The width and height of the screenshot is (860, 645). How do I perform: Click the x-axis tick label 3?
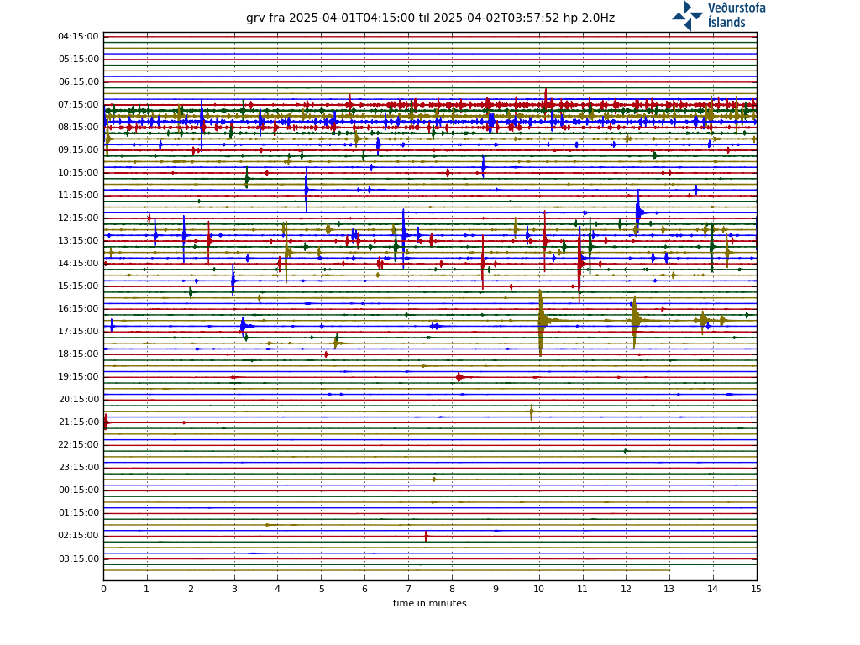point(234,589)
